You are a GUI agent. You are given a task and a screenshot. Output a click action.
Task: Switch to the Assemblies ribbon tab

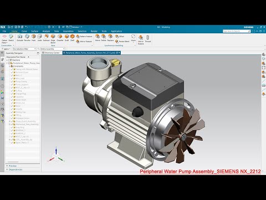click(x=68, y=31)
